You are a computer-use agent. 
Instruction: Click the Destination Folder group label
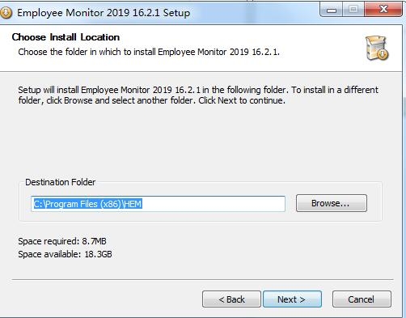[x=61, y=182]
